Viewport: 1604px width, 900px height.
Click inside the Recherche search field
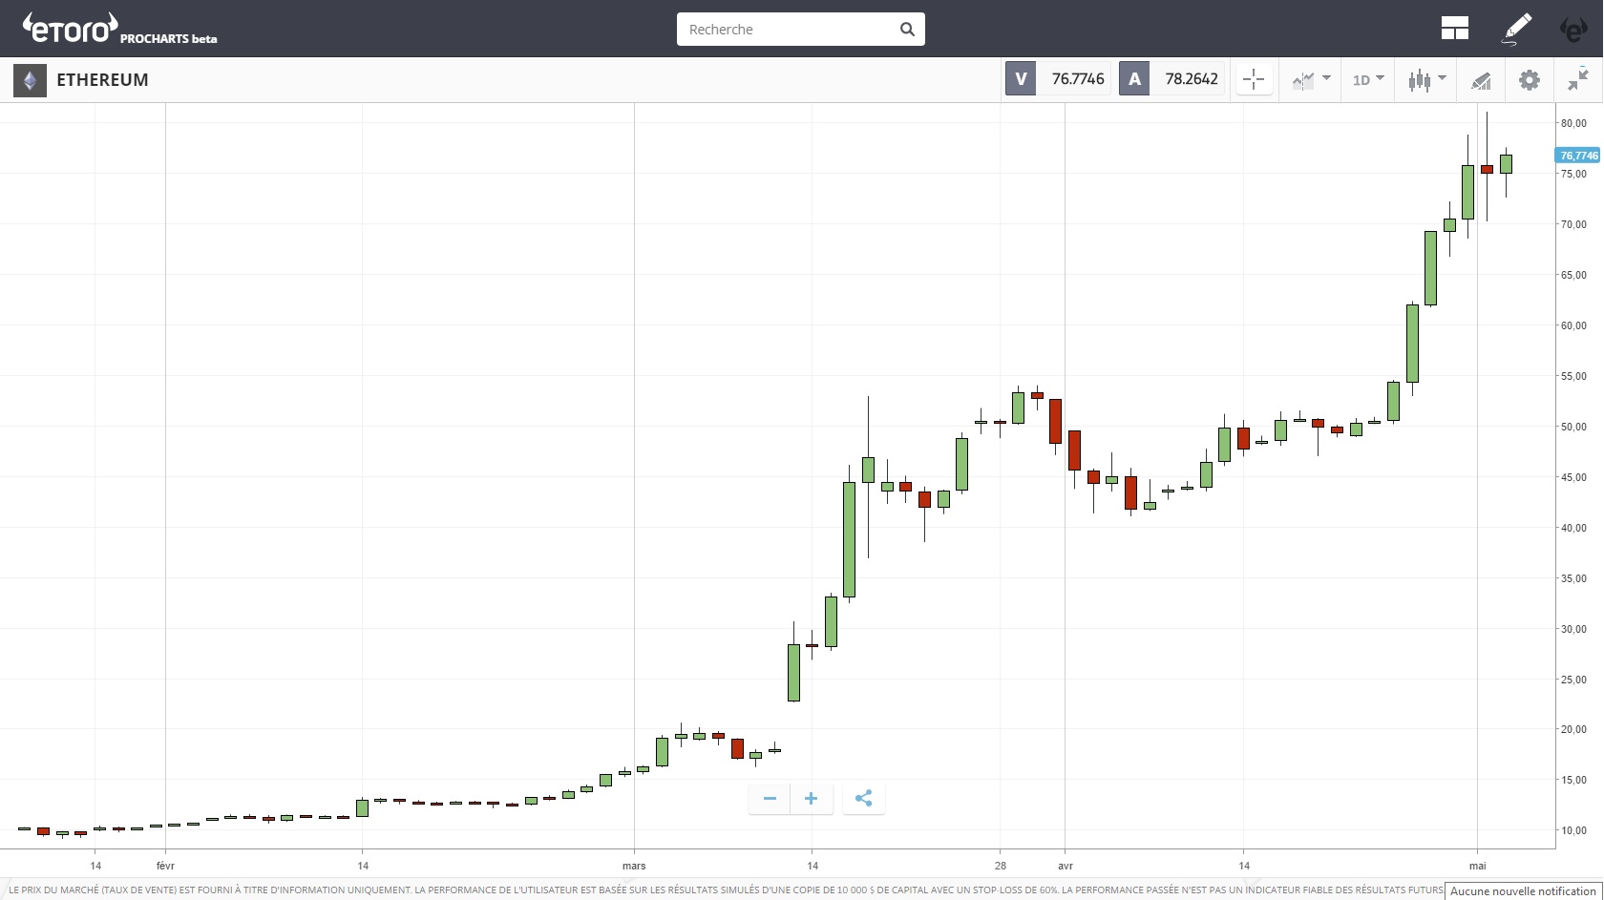click(788, 30)
